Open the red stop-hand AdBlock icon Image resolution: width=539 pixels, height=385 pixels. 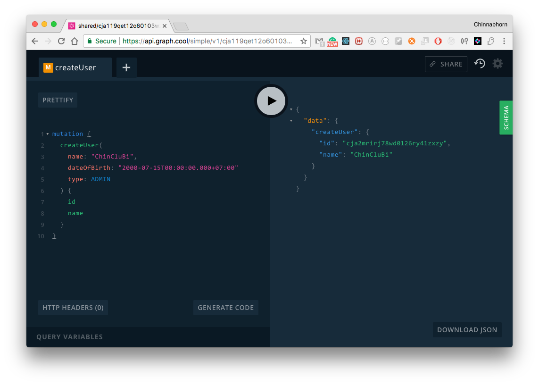pyautogui.click(x=438, y=42)
